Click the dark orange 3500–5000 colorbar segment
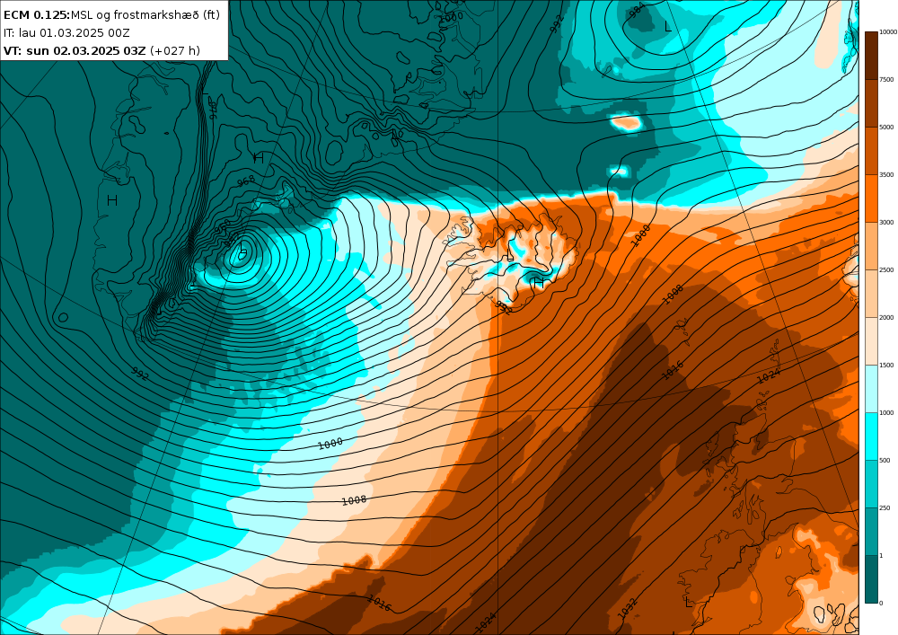 [871, 151]
